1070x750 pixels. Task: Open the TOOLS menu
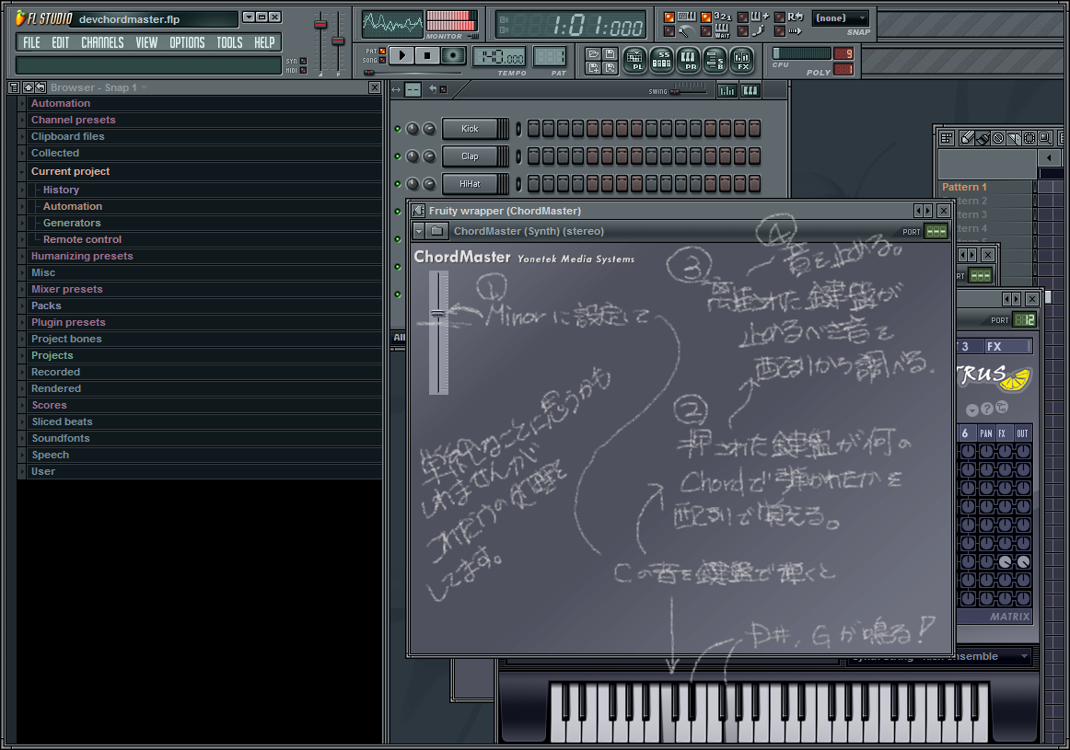(x=229, y=42)
